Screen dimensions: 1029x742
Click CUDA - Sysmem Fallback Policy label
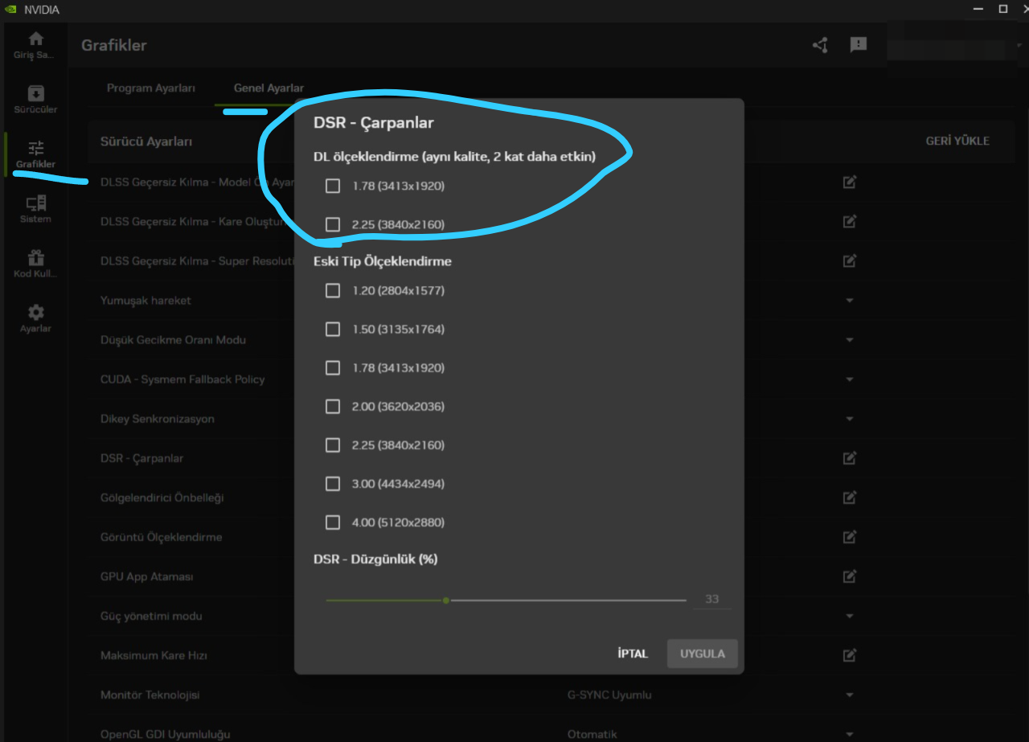(x=182, y=379)
